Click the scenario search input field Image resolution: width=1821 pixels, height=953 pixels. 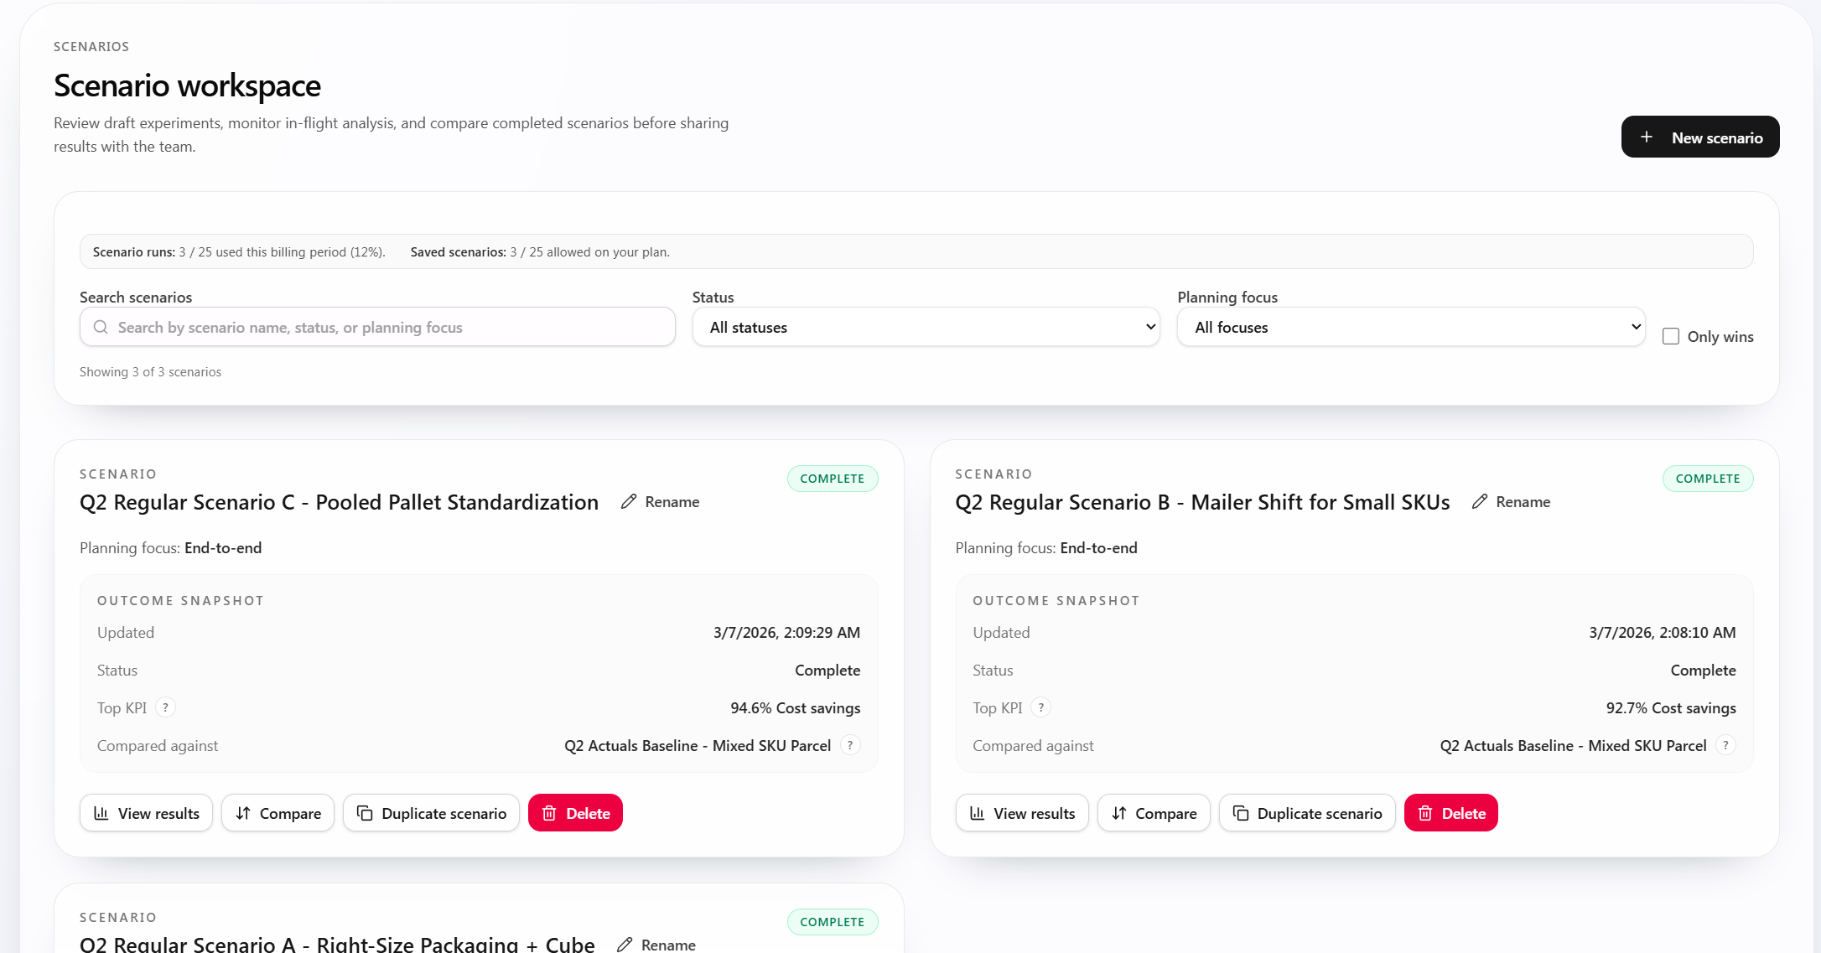point(377,327)
